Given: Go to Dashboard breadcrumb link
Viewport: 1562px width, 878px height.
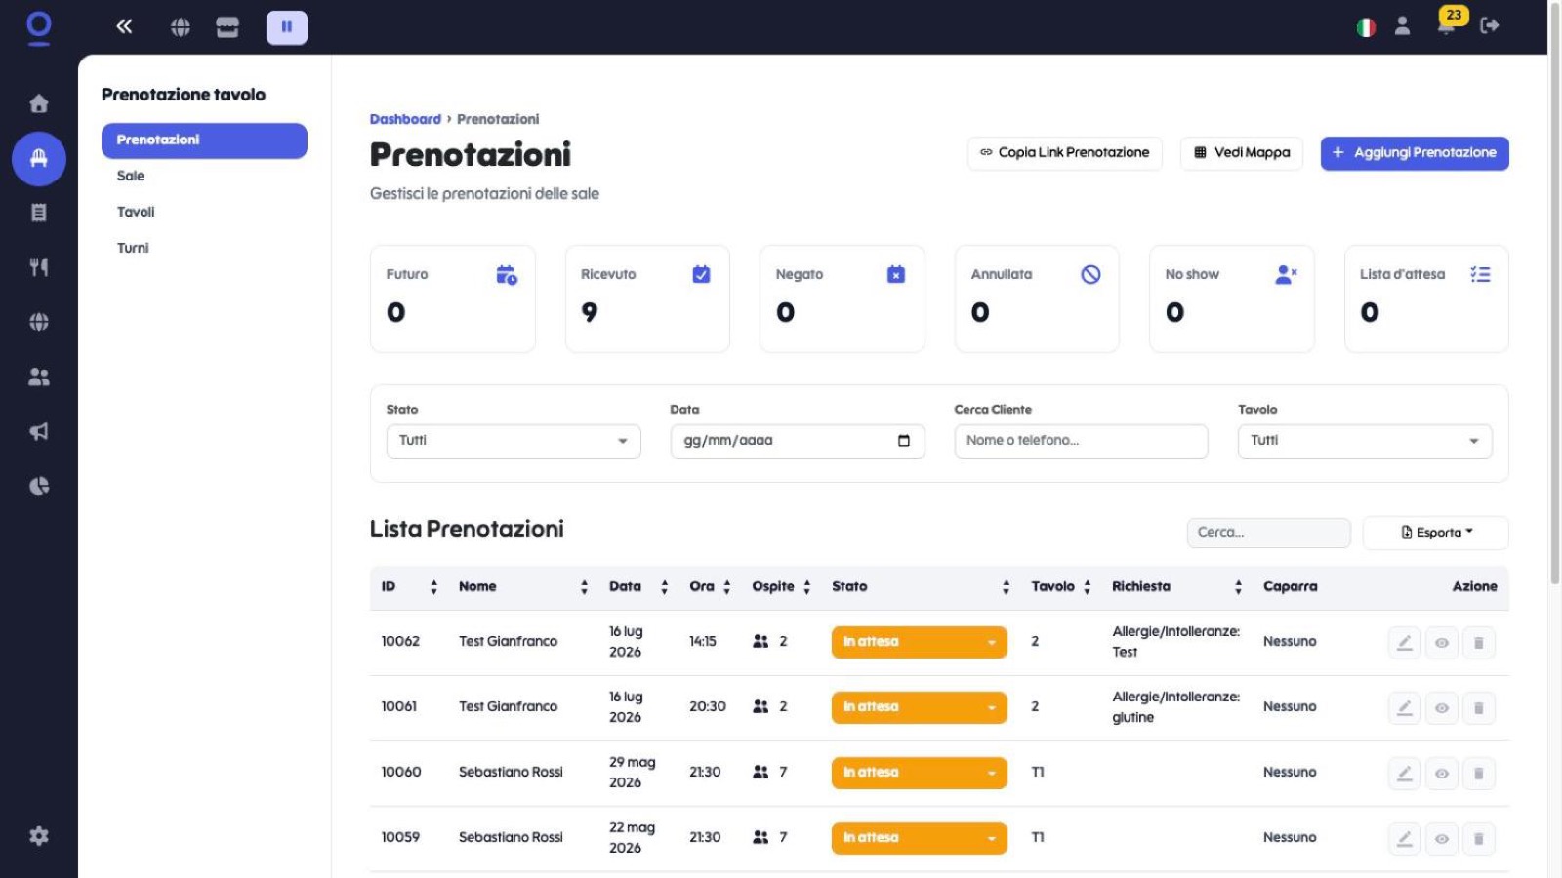Looking at the screenshot, I should pyautogui.click(x=405, y=119).
